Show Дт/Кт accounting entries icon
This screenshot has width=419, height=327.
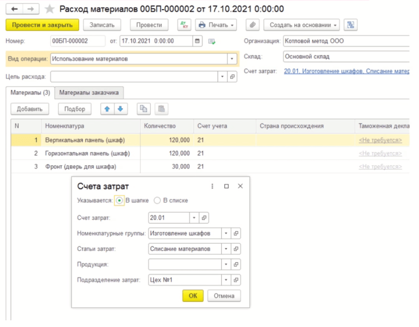(x=184, y=25)
